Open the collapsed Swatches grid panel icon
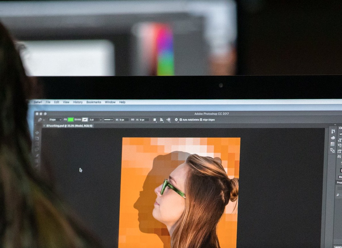 333,144
